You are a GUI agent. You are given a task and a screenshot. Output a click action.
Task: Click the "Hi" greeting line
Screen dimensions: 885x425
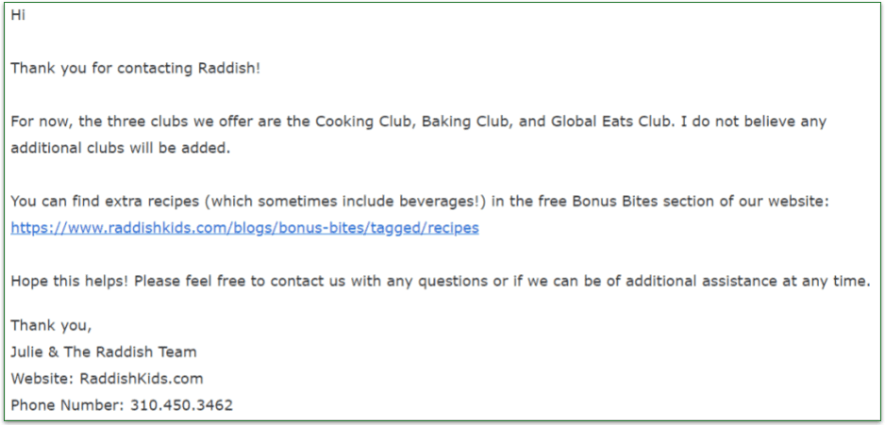click(x=18, y=15)
